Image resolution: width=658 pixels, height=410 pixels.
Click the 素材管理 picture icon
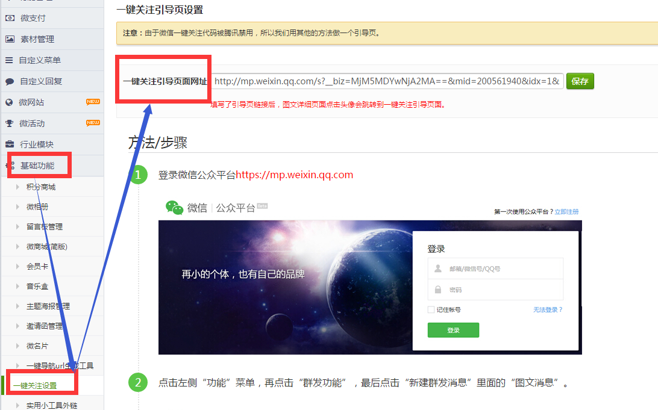[9, 39]
